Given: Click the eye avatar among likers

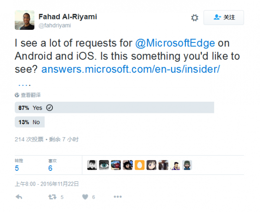Looking at the screenshot, I should click(x=104, y=165).
